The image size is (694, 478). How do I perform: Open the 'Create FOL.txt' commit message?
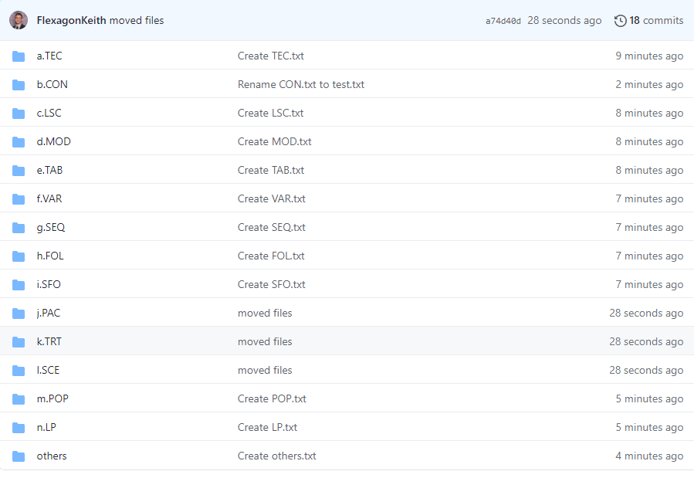pyautogui.click(x=271, y=256)
